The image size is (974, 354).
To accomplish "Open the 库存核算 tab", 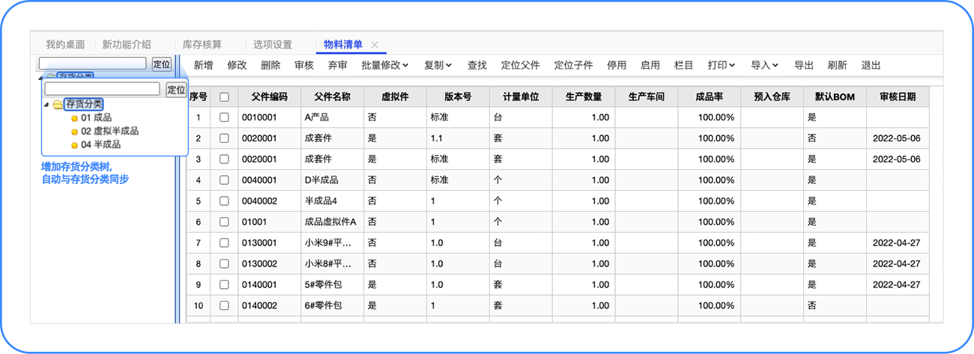I will [x=202, y=45].
